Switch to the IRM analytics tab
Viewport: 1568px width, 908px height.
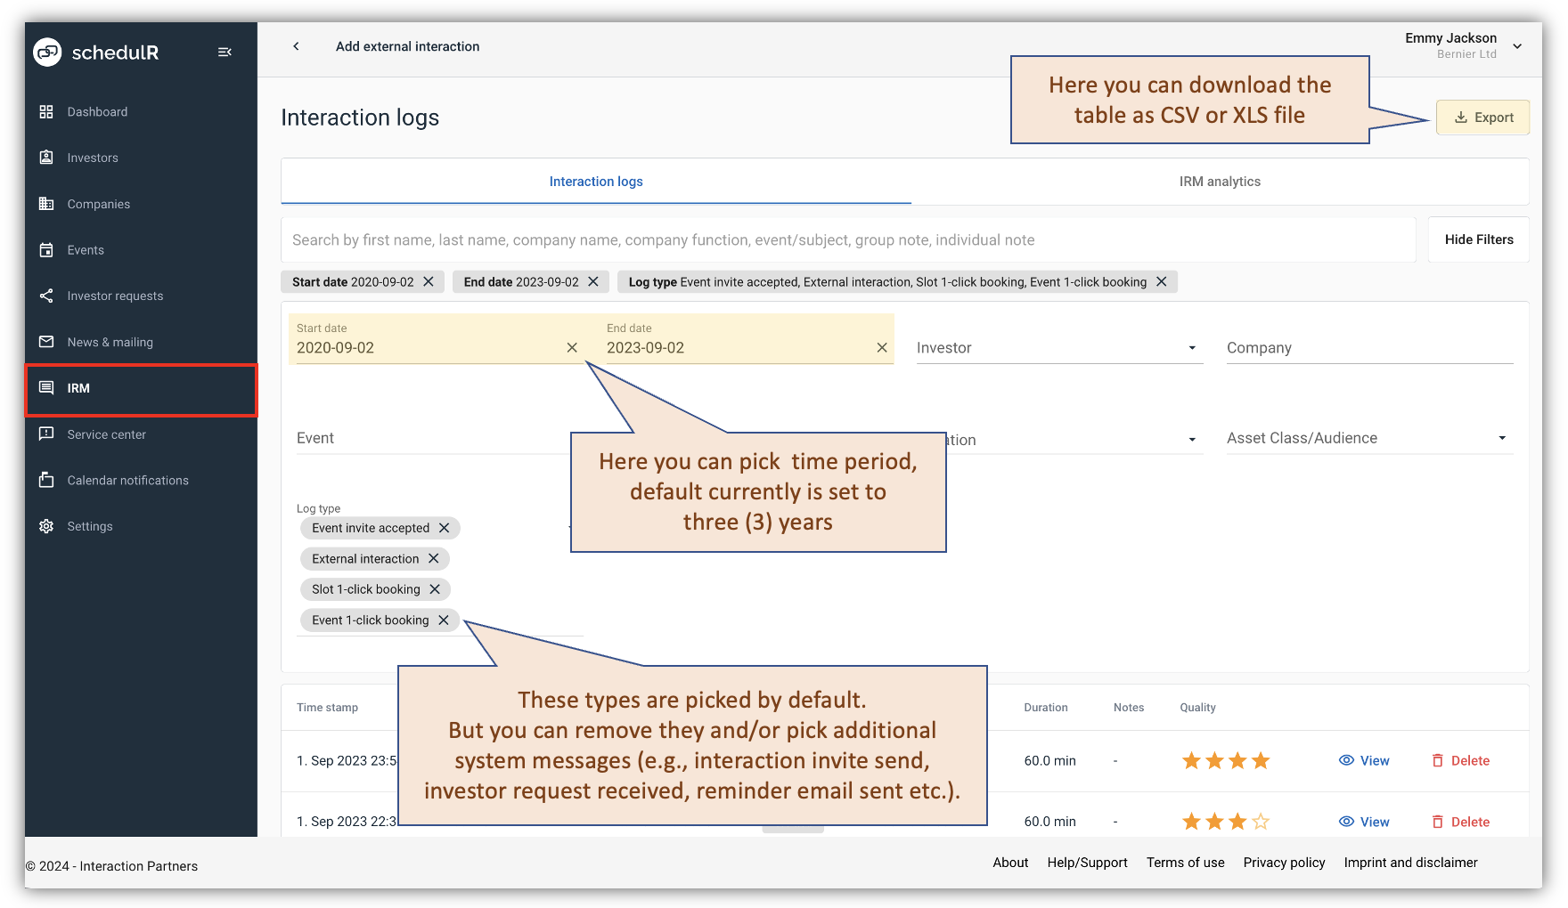click(1219, 182)
